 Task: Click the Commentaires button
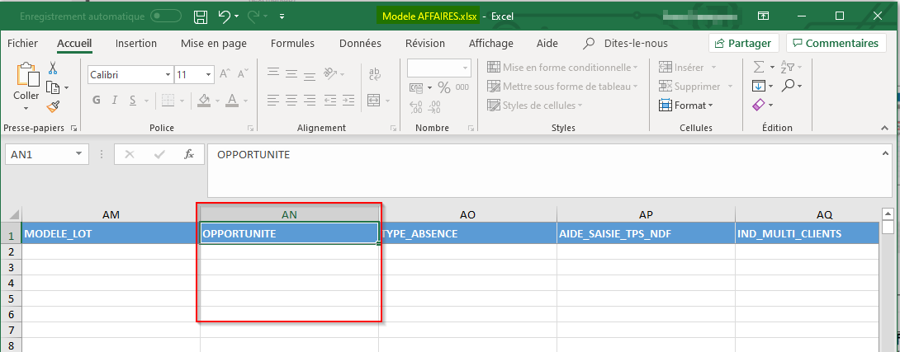pos(833,44)
